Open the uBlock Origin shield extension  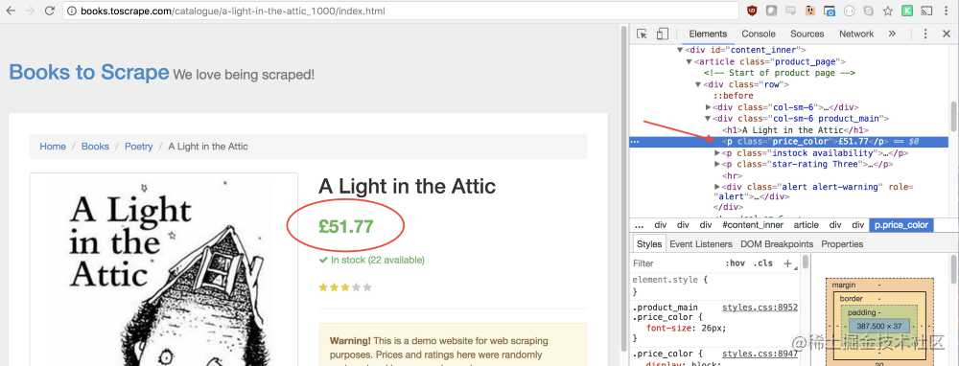[752, 11]
